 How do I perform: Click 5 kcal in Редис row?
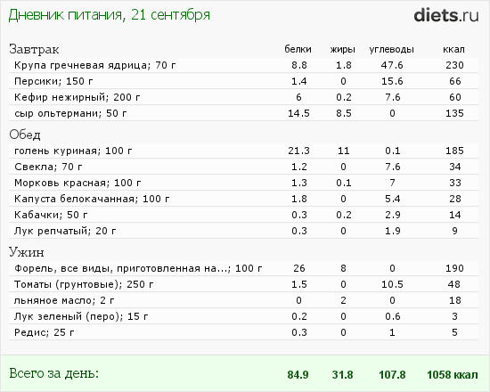pos(454,332)
